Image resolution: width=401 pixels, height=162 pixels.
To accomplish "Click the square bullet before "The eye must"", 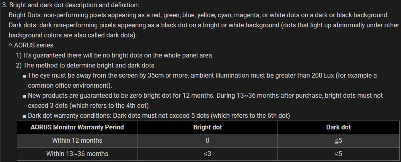I will tap(25, 76).
